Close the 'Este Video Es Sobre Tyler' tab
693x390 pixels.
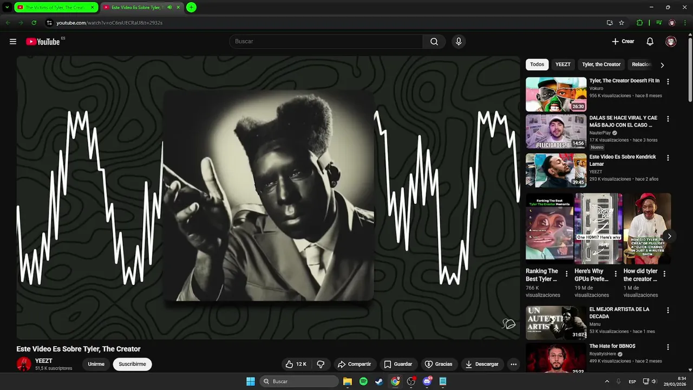pos(178,8)
